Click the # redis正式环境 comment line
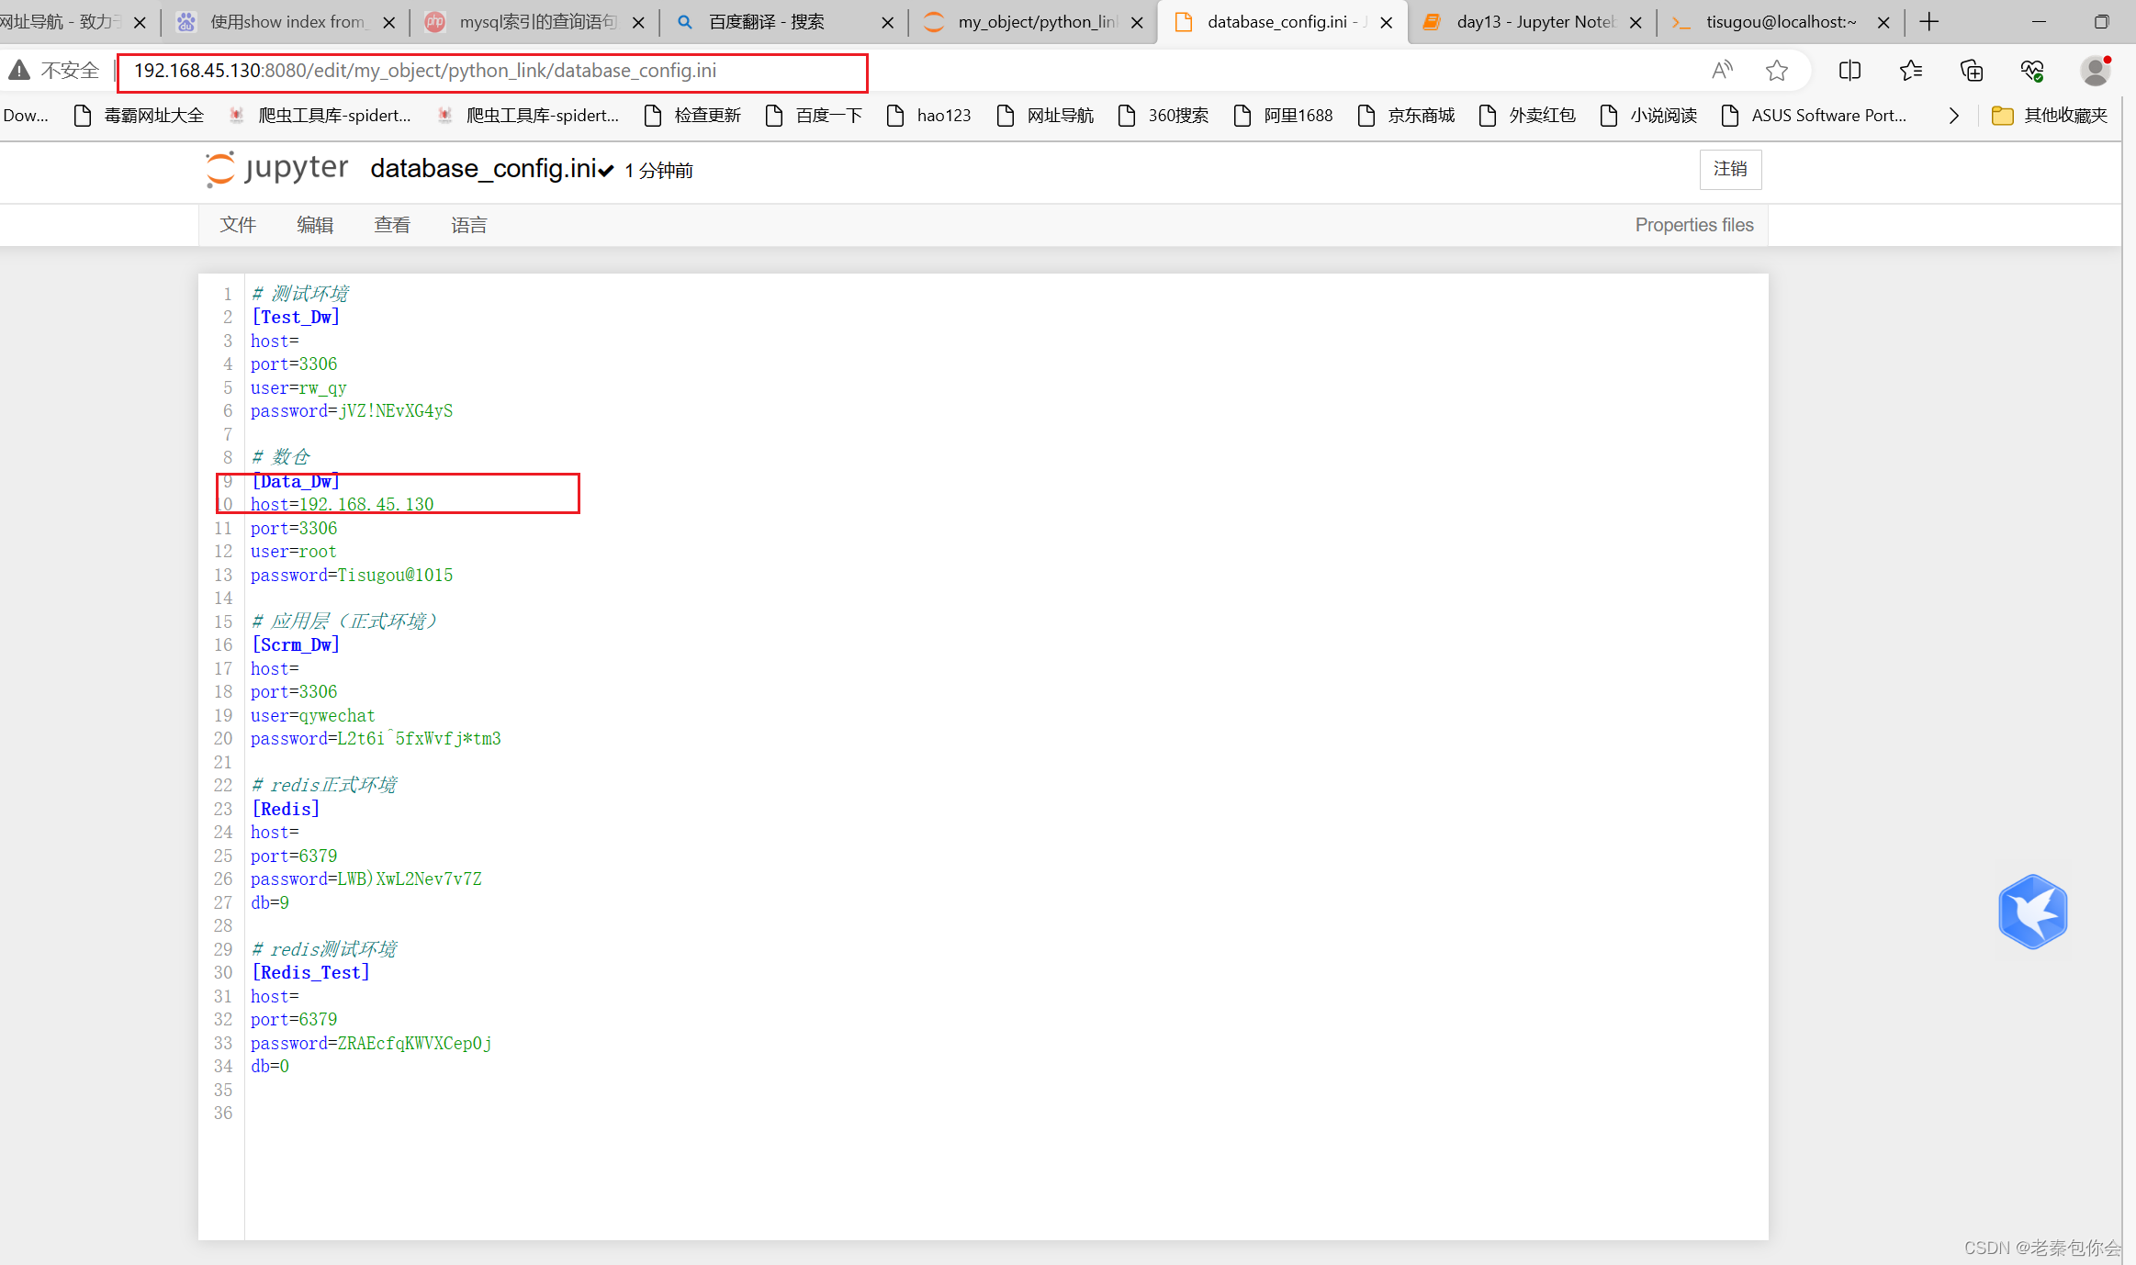2136x1265 pixels. [324, 786]
